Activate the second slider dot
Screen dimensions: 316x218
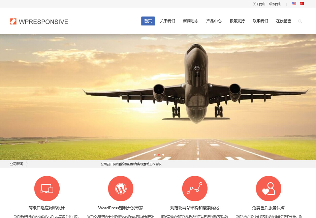click(x=159, y=155)
